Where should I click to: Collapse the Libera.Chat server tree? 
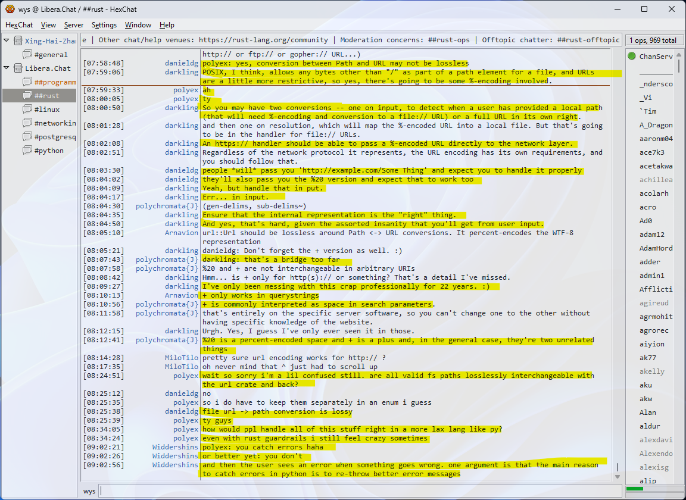7,68
